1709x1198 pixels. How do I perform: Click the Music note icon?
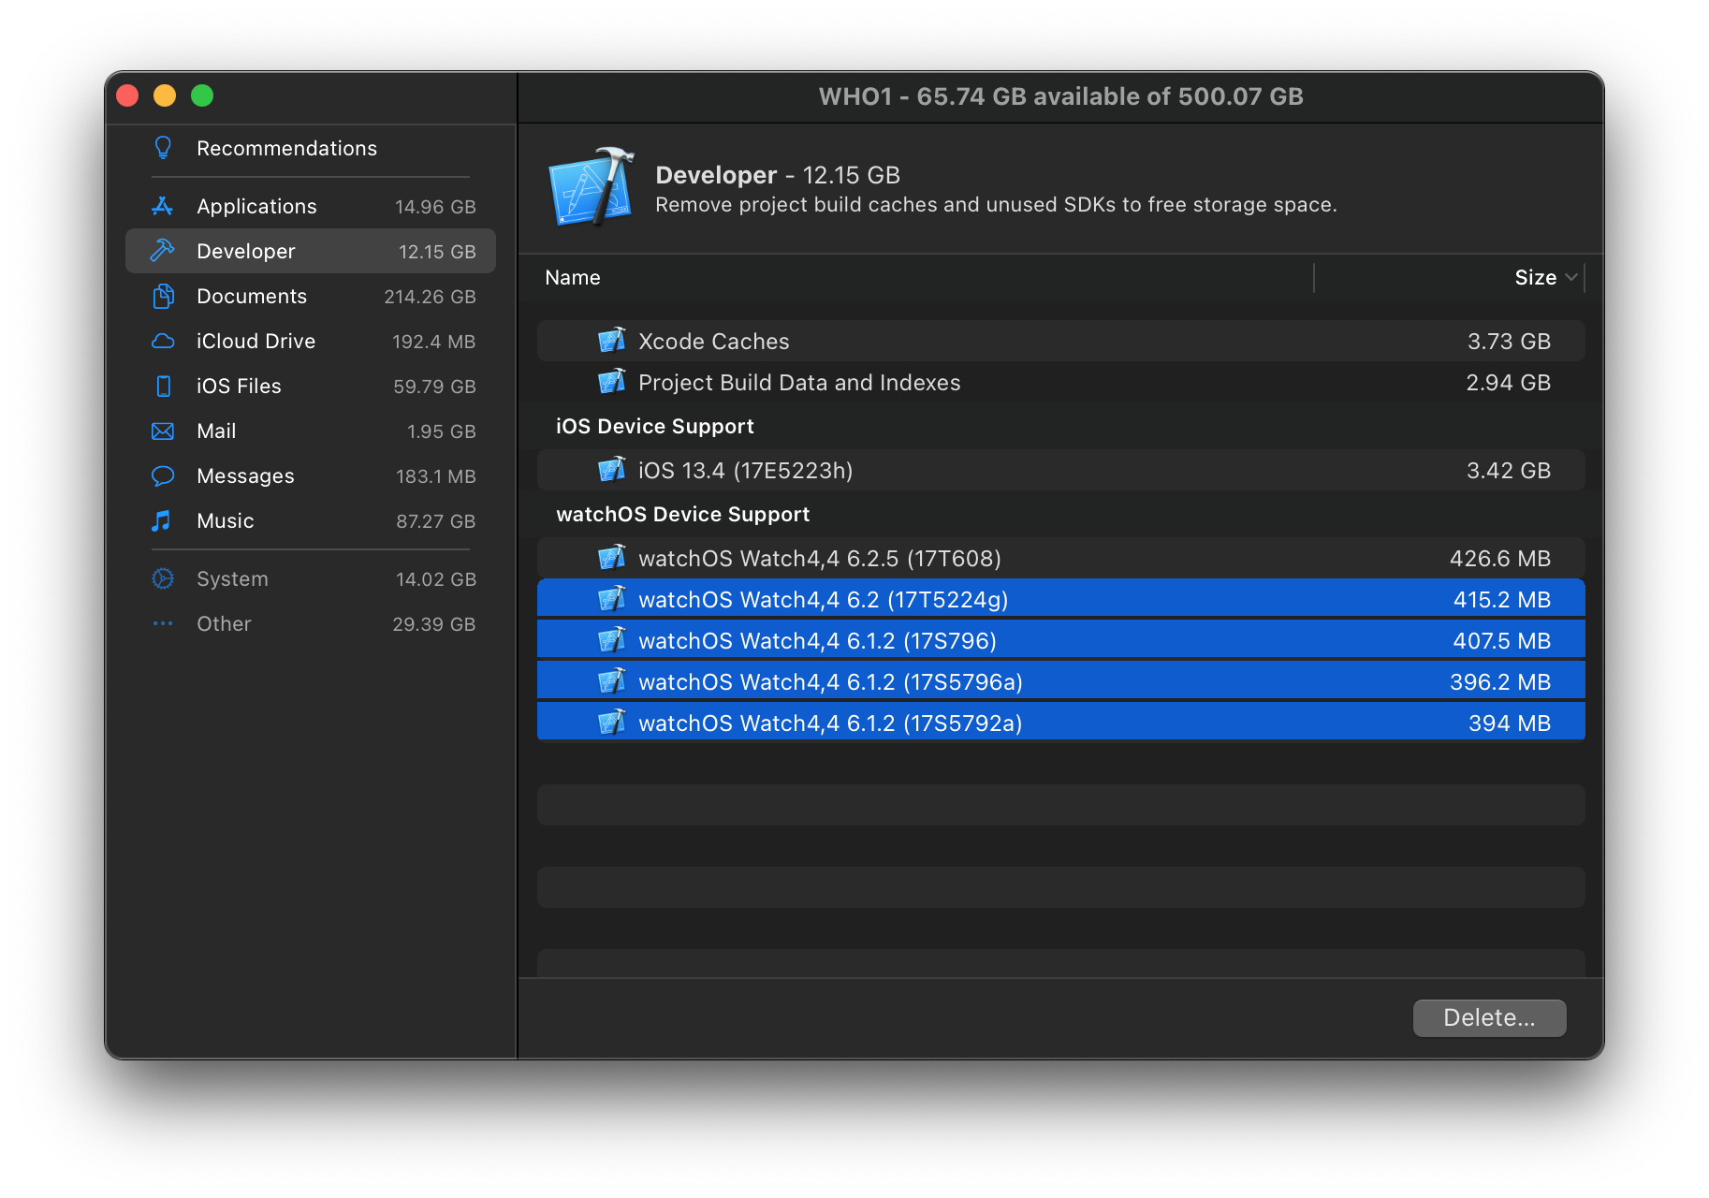(x=162, y=520)
